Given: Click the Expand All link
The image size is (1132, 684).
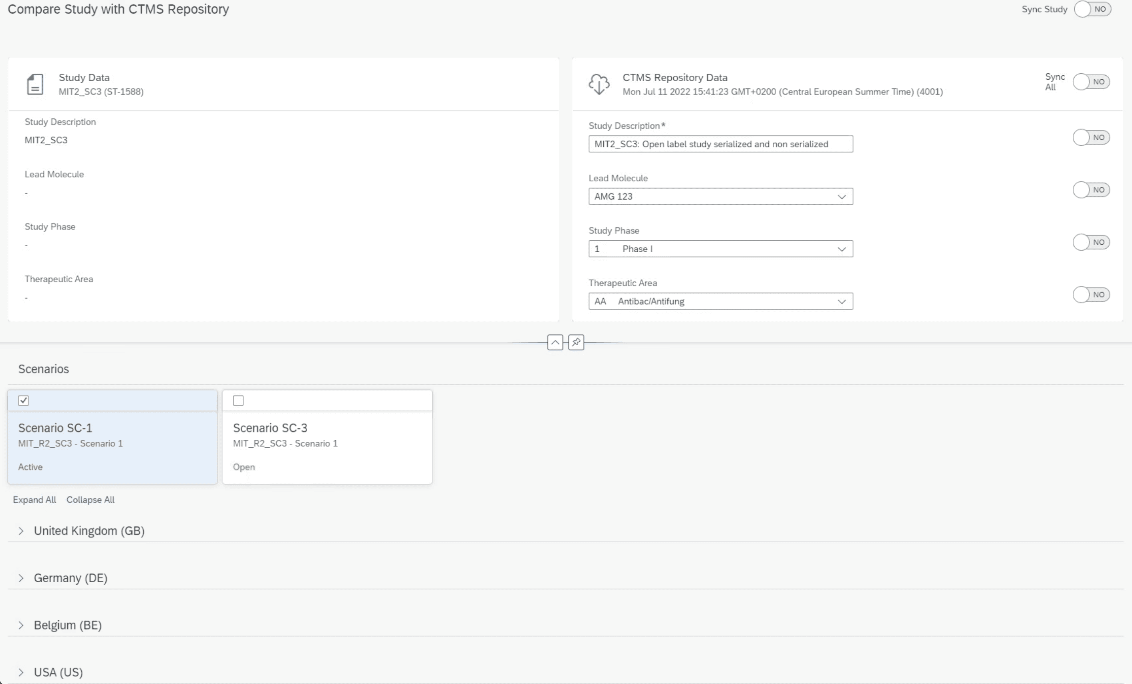Looking at the screenshot, I should 34,500.
